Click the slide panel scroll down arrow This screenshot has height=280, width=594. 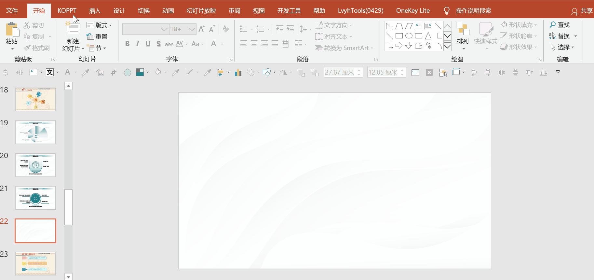point(68,277)
